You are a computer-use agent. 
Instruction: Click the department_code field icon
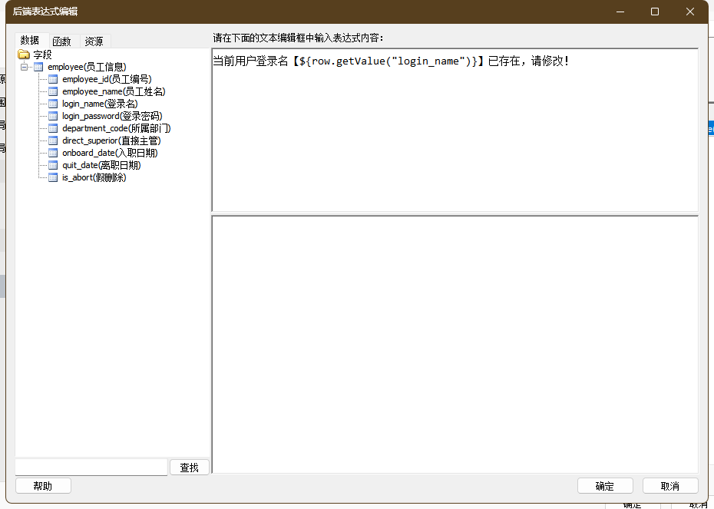coord(53,128)
